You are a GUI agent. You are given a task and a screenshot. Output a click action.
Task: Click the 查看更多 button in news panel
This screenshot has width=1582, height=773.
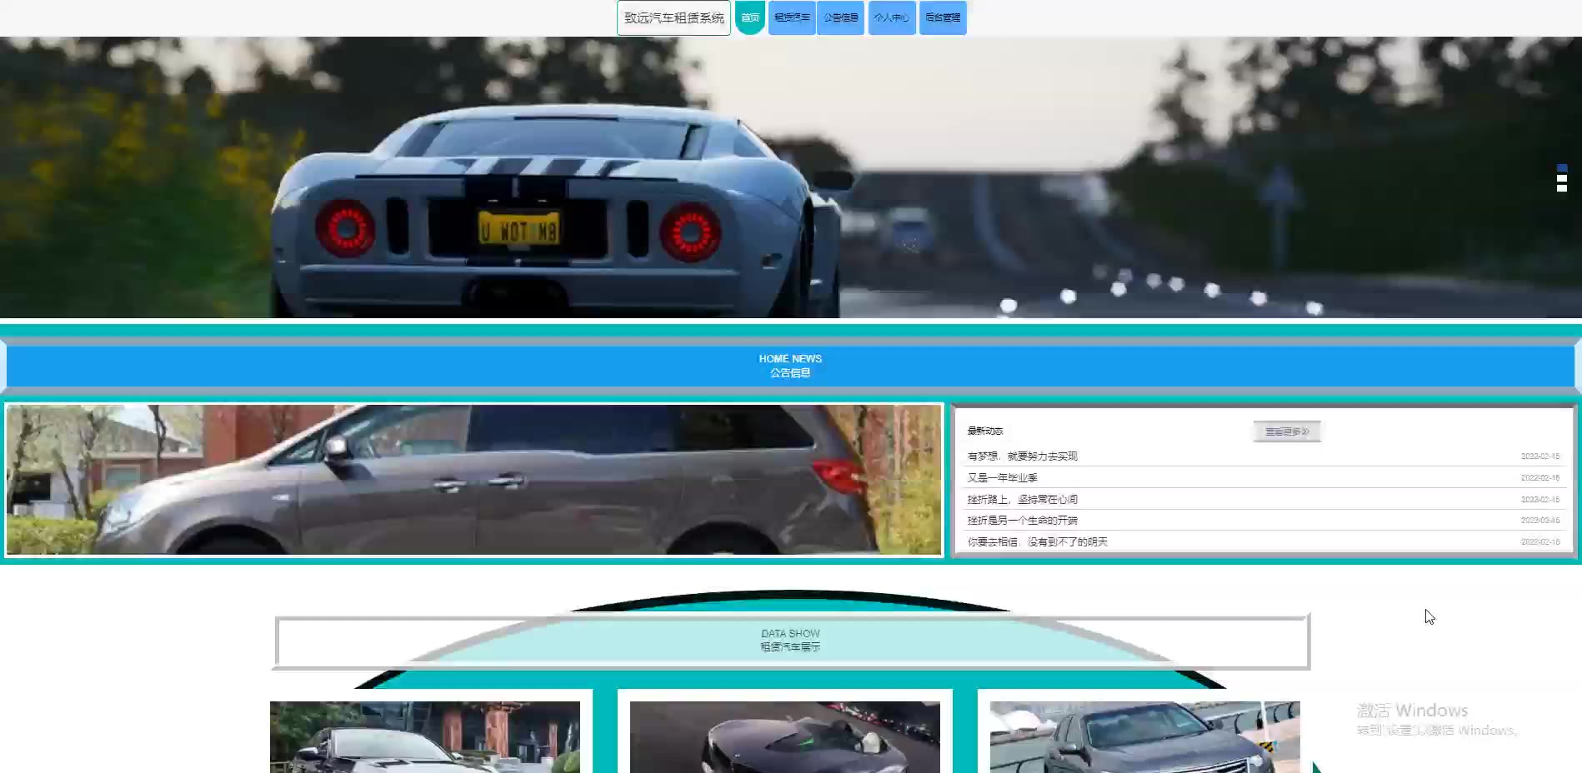pos(1287,431)
